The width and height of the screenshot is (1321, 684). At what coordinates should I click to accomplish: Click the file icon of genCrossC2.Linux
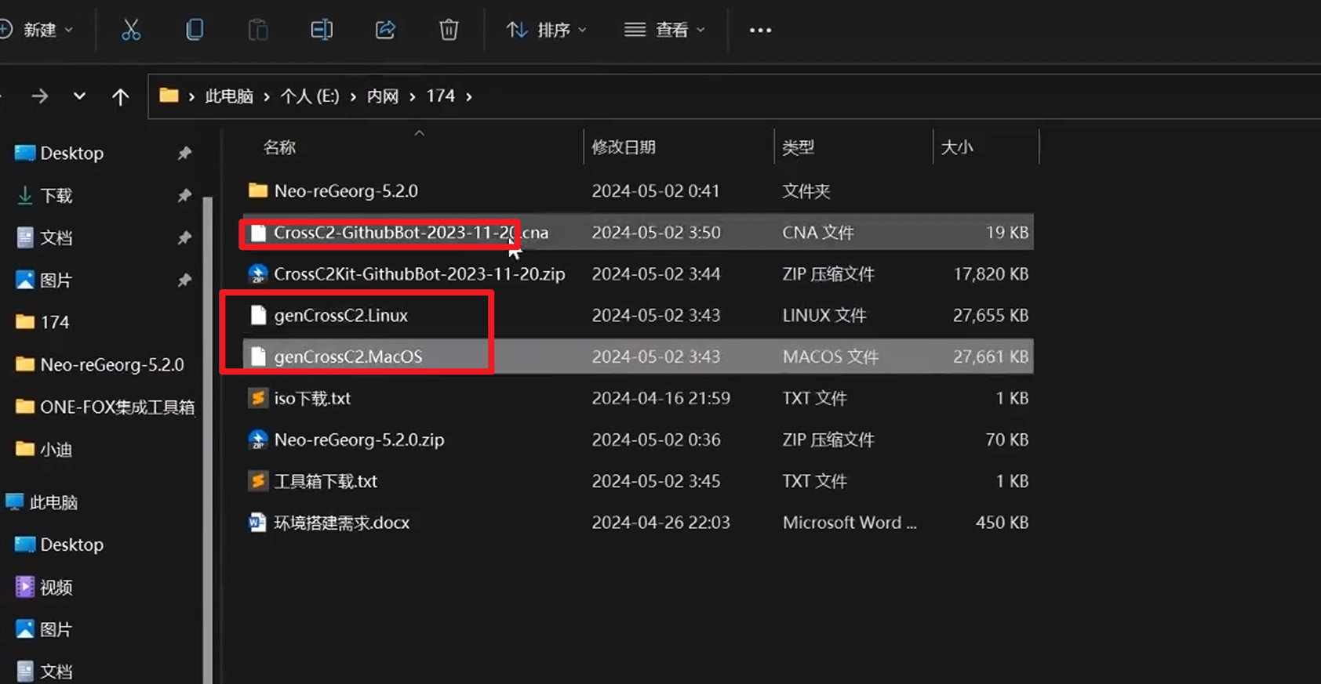coord(258,315)
